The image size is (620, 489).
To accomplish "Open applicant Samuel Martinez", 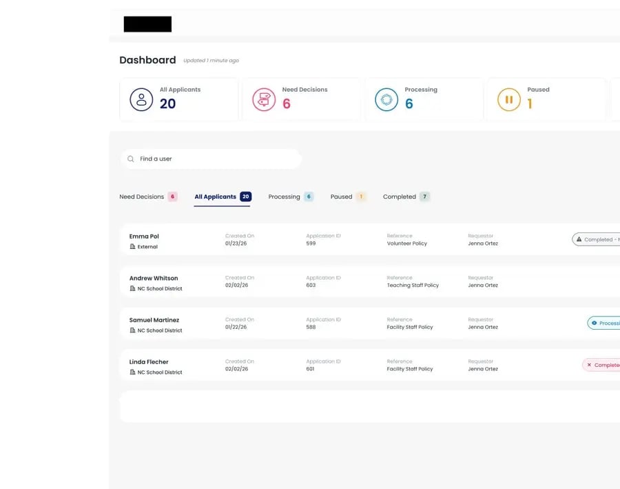I will [154, 320].
